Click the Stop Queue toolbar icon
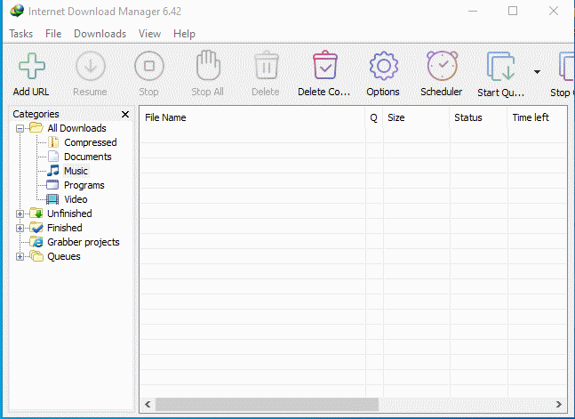Viewport: 575px width, 419px height. pyautogui.click(x=566, y=66)
